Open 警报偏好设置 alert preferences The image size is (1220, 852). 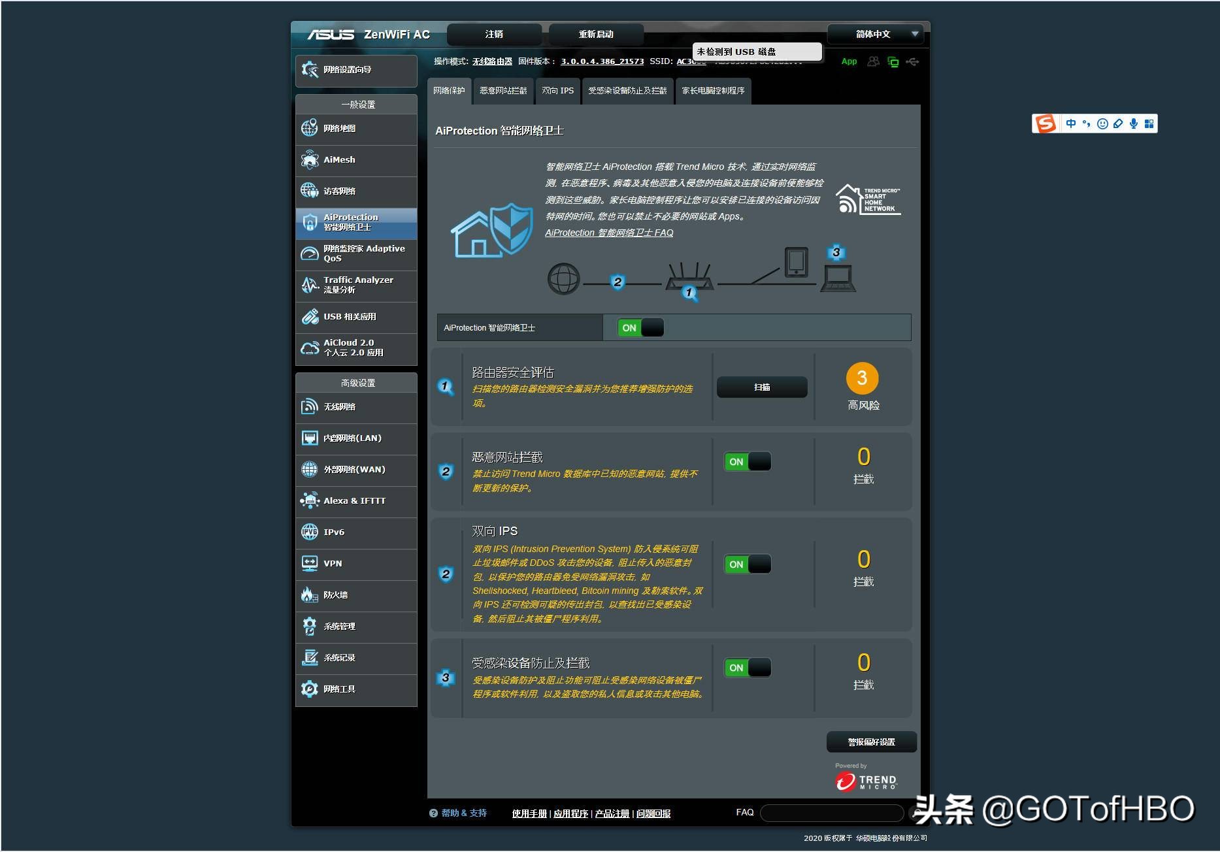pos(871,742)
